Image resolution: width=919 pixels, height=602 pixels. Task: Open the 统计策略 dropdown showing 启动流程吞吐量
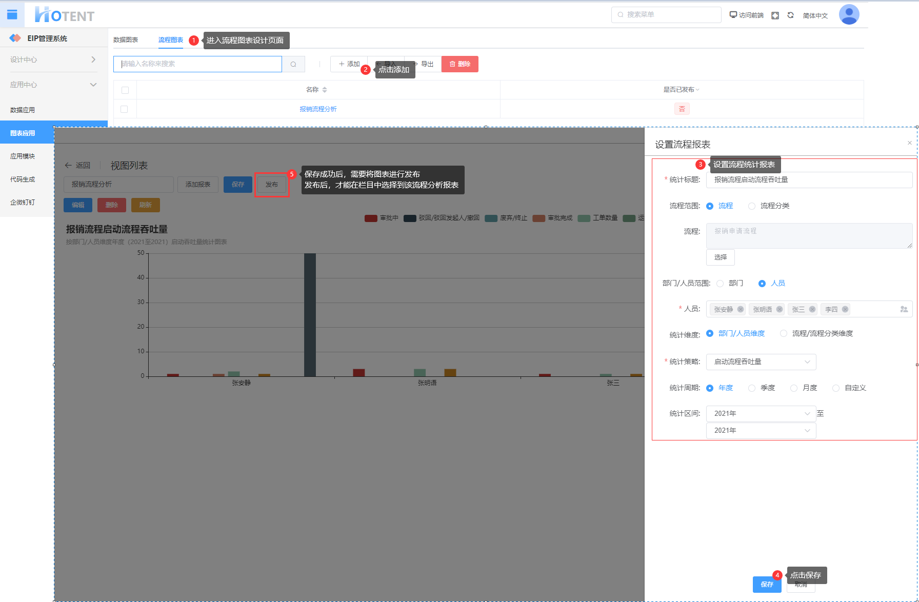tap(761, 362)
